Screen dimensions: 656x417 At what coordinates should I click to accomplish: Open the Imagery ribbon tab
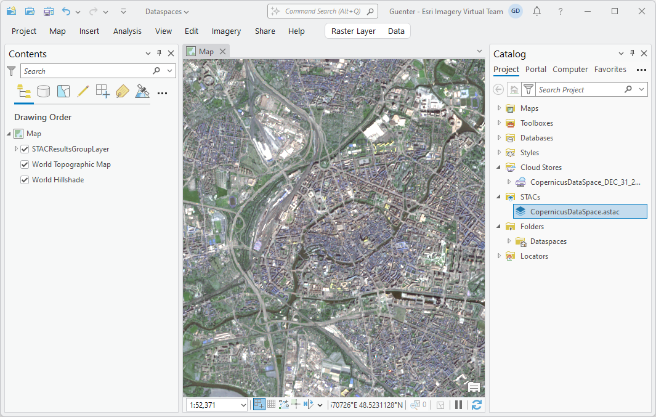pyautogui.click(x=226, y=31)
